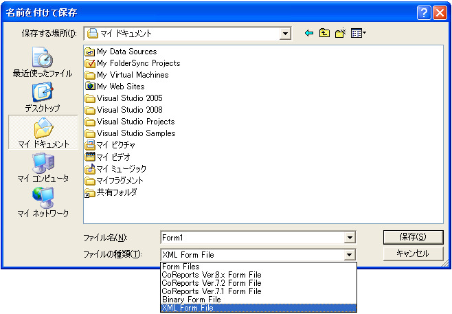The height and width of the screenshot is (314, 452).
Task: Select マイ ドキュメント in the places bar
Action: pyautogui.click(x=43, y=132)
